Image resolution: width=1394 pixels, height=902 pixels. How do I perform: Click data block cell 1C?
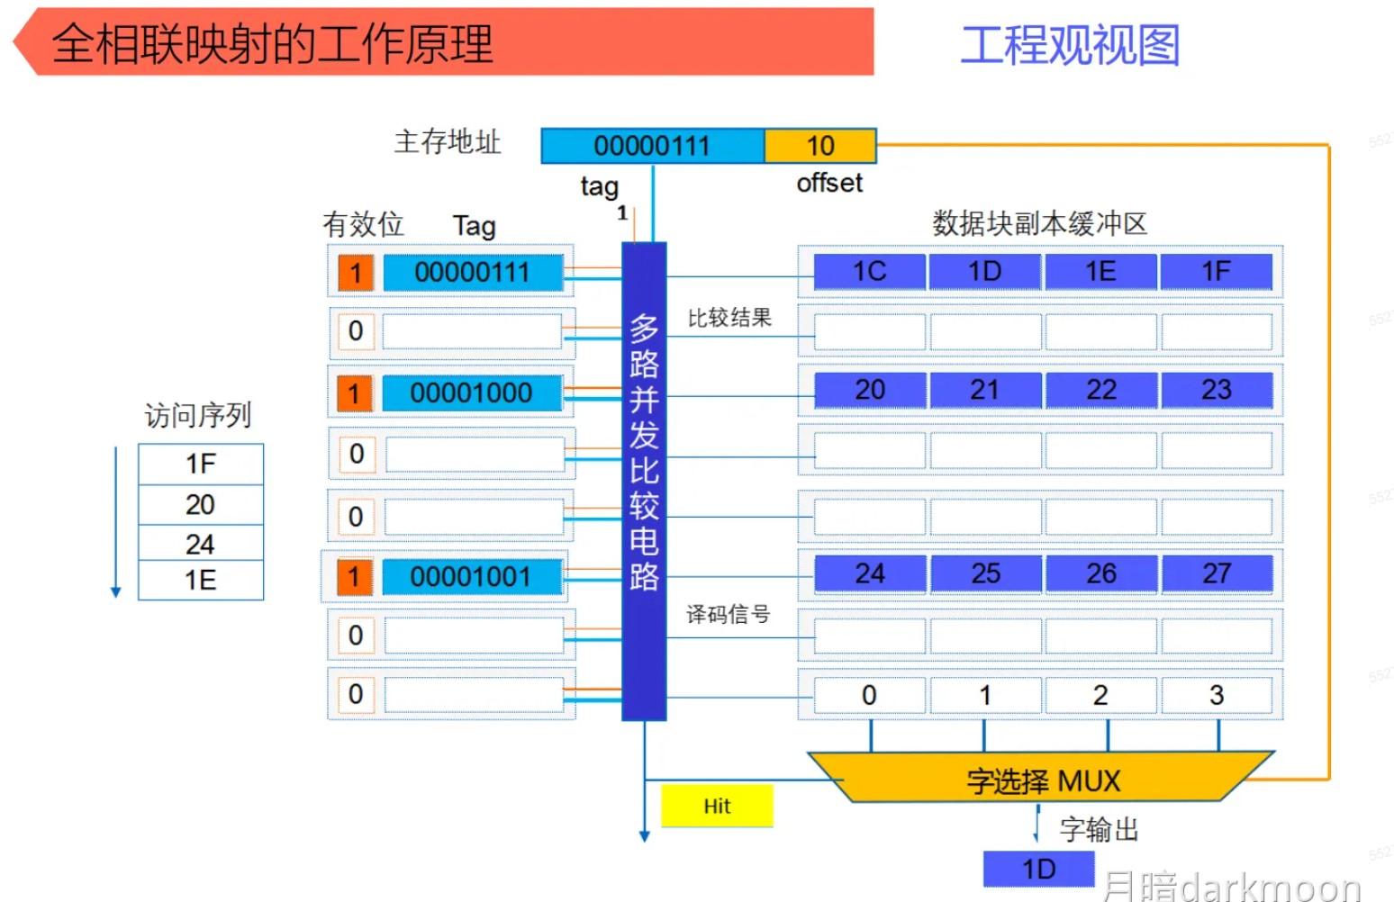869,272
